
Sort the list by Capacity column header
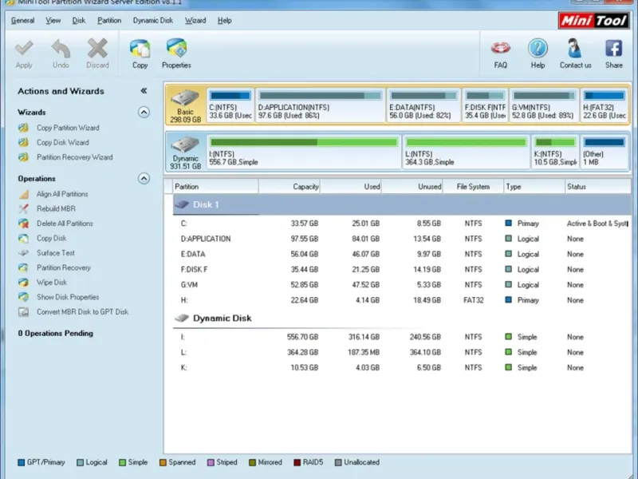pyautogui.click(x=290, y=187)
